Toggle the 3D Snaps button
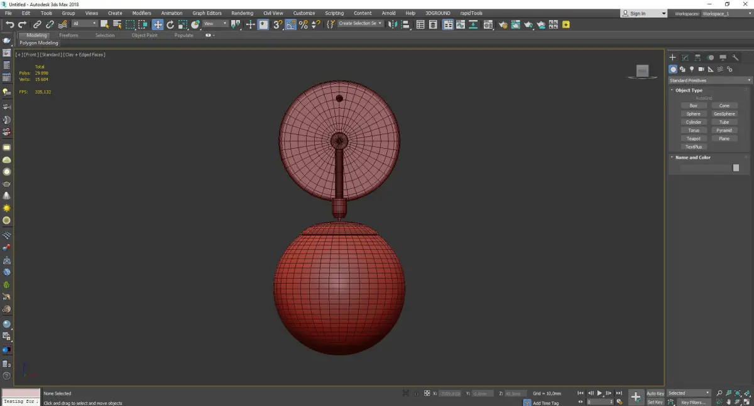 tap(277, 24)
